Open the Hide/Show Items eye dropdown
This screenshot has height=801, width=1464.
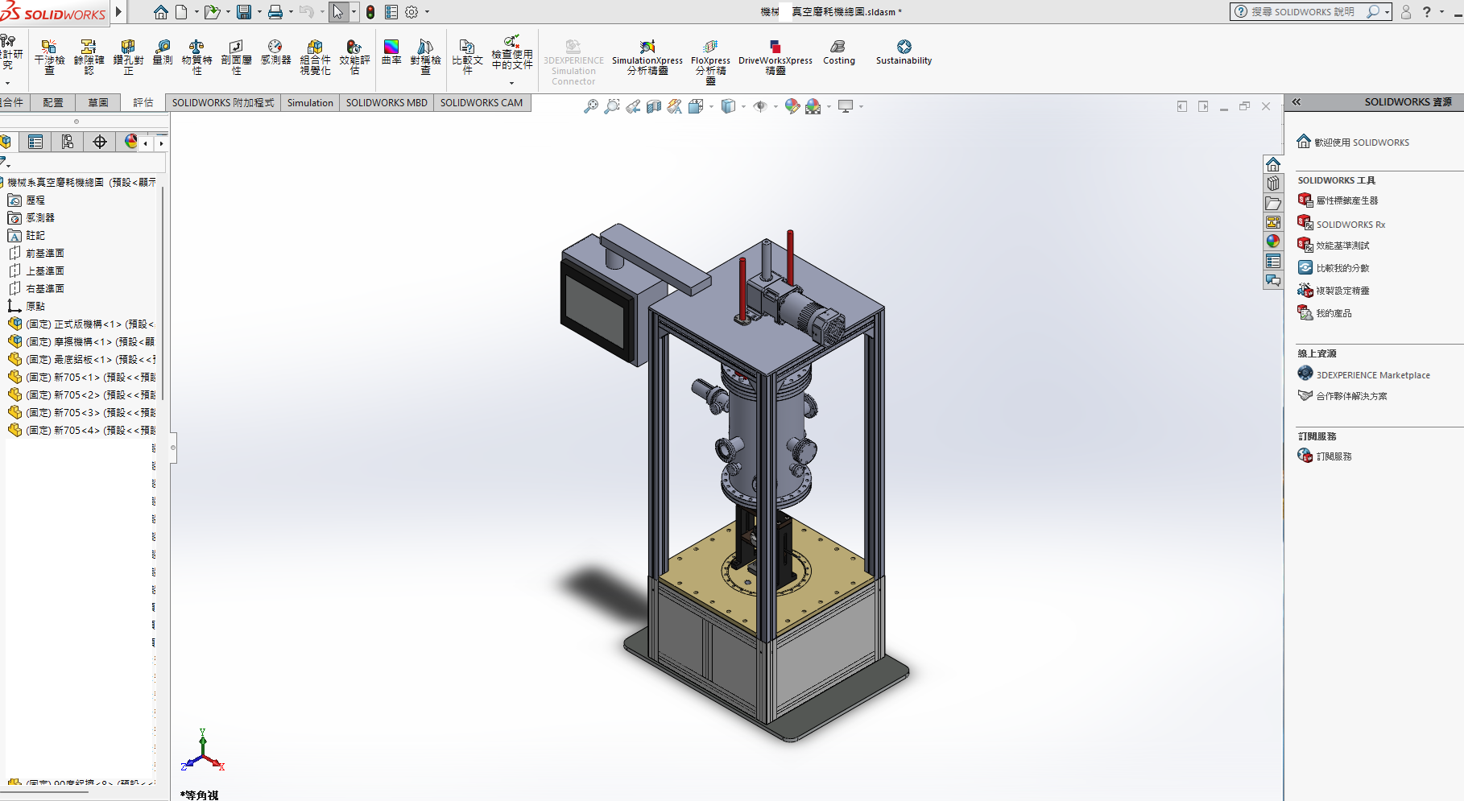pos(775,106)
